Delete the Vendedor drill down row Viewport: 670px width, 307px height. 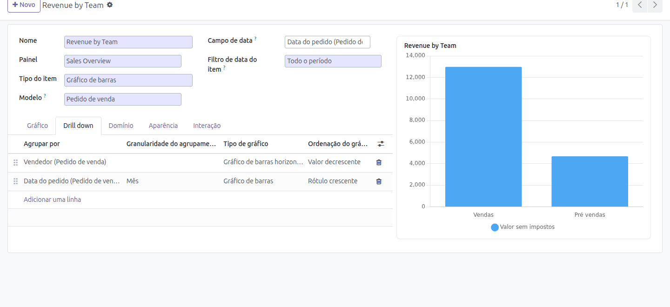click(379, 162)
